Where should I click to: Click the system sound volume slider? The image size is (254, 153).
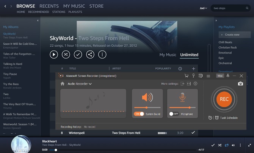(x=147, y=107)
